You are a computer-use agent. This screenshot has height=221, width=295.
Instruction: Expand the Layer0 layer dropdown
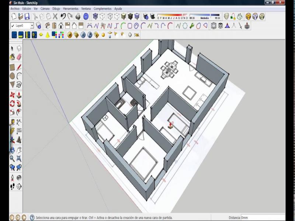32,26
